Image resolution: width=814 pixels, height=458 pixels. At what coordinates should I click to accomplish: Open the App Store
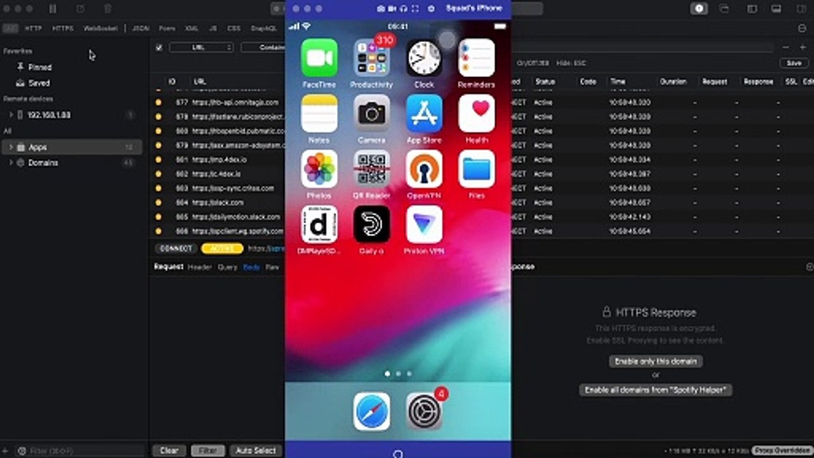click(x=424, y=114)
